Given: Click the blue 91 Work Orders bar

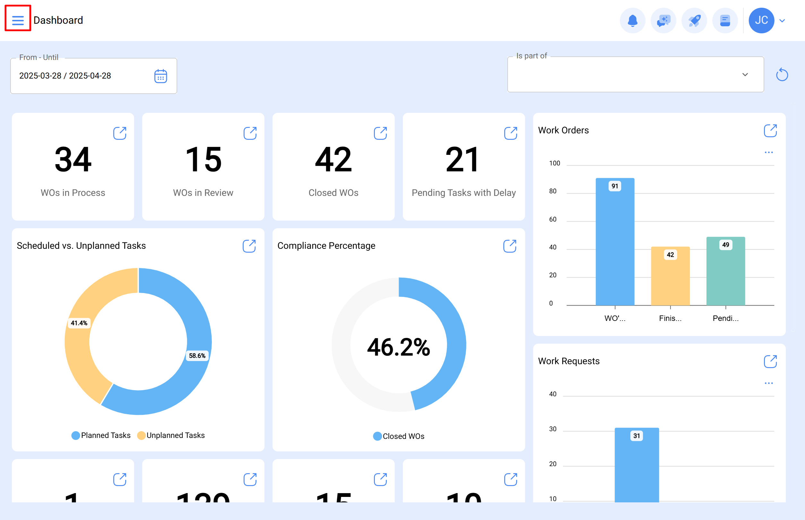Looking at the screenshot, I should (615, 241).
